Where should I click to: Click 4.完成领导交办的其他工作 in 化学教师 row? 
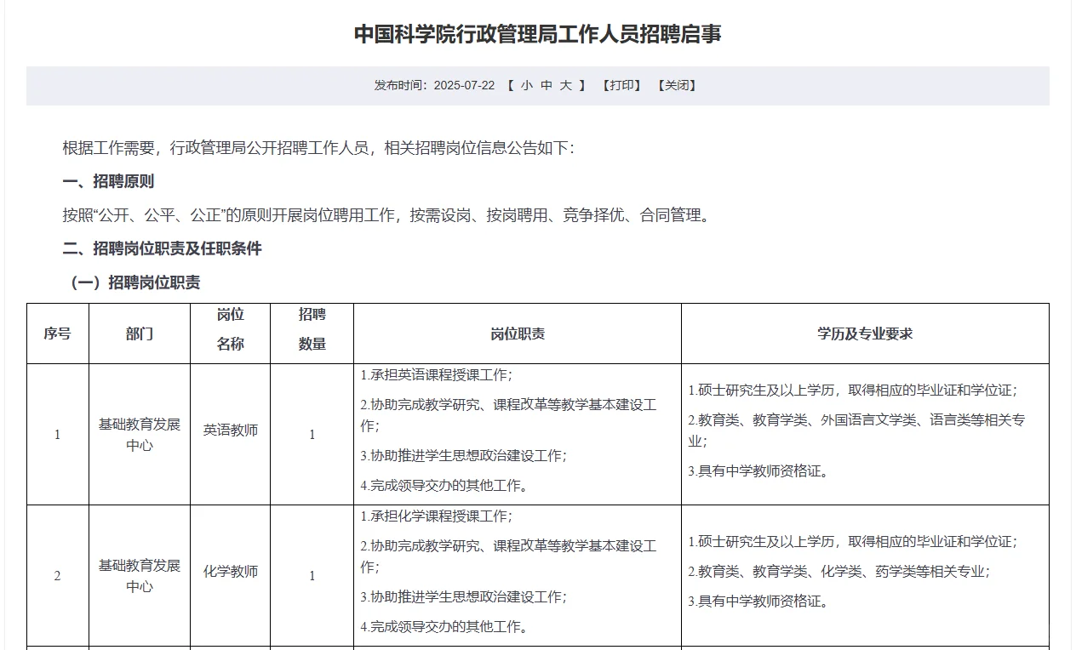click(444, 627)
